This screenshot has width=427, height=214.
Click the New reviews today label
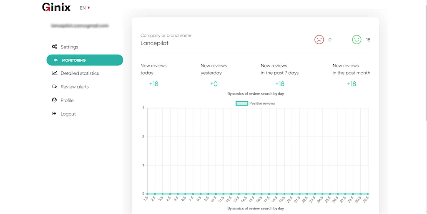(x=153, y=69)
